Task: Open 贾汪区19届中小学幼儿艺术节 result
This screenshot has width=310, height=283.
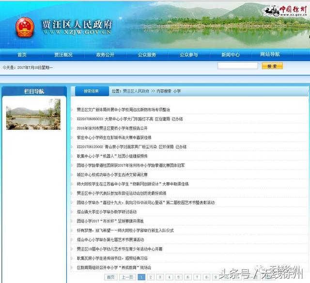Action: coord(120,249)
